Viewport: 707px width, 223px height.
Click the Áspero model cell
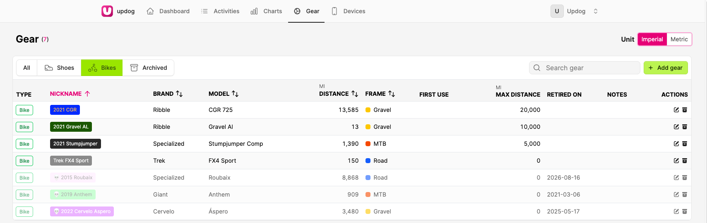(x=218, y=211)
